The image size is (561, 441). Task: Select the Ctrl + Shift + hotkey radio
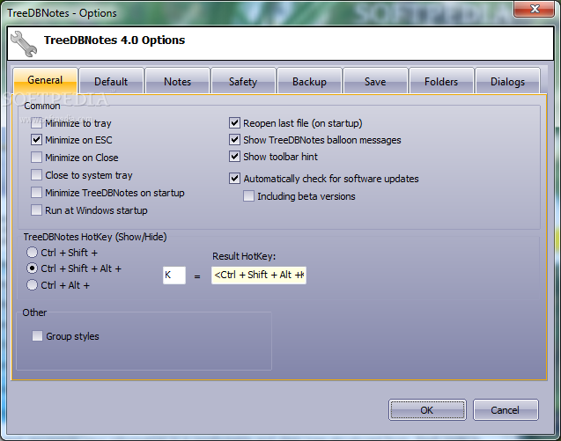click(32, 253)
